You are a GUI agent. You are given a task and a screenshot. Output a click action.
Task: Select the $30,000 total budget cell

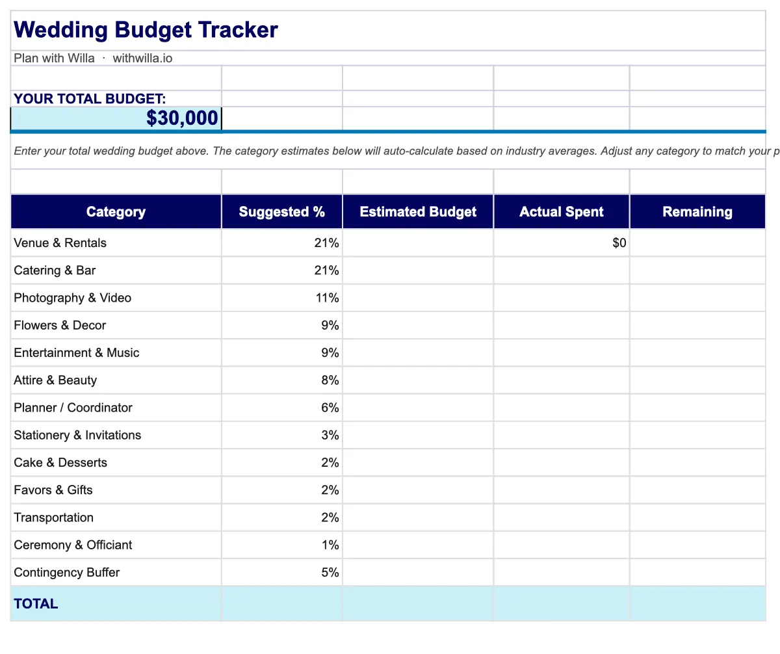[116, 118]
